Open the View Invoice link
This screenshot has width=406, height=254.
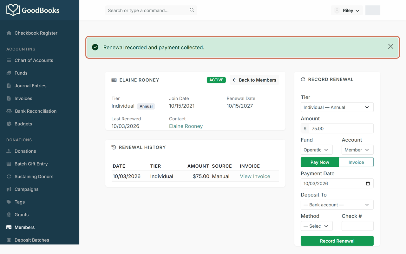click(255, 176)
